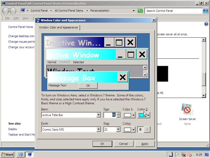
Task: Click the muted volume tray icon
Action: pyautogui.click(x=190, y=155)
